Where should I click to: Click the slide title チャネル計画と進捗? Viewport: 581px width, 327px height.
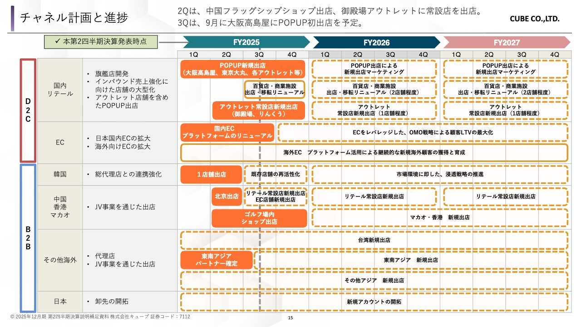[74, 18]
